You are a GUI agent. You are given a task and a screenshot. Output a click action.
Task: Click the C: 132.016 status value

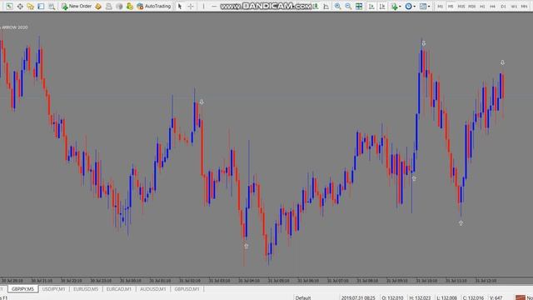[x=473, y=297]
